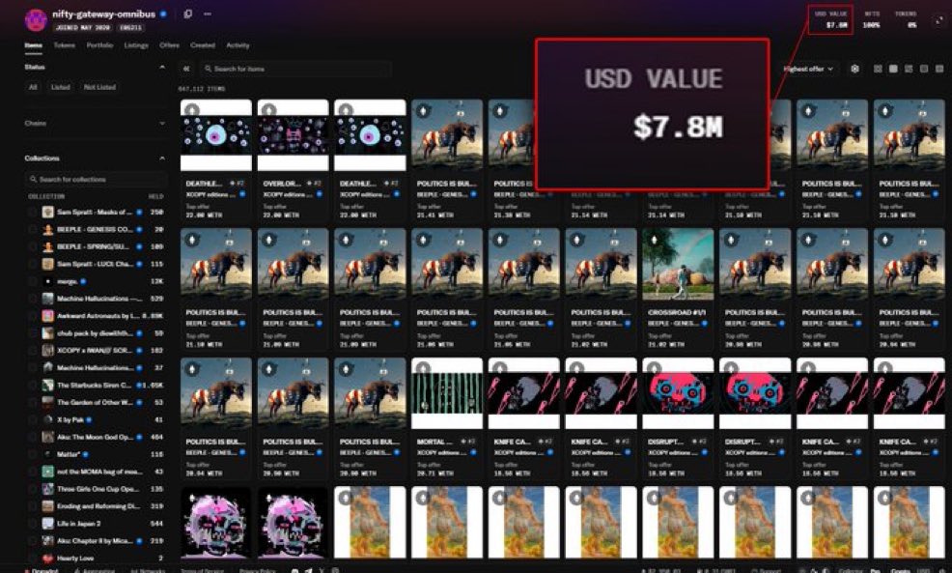Open the Listings tab

(136, 45)
